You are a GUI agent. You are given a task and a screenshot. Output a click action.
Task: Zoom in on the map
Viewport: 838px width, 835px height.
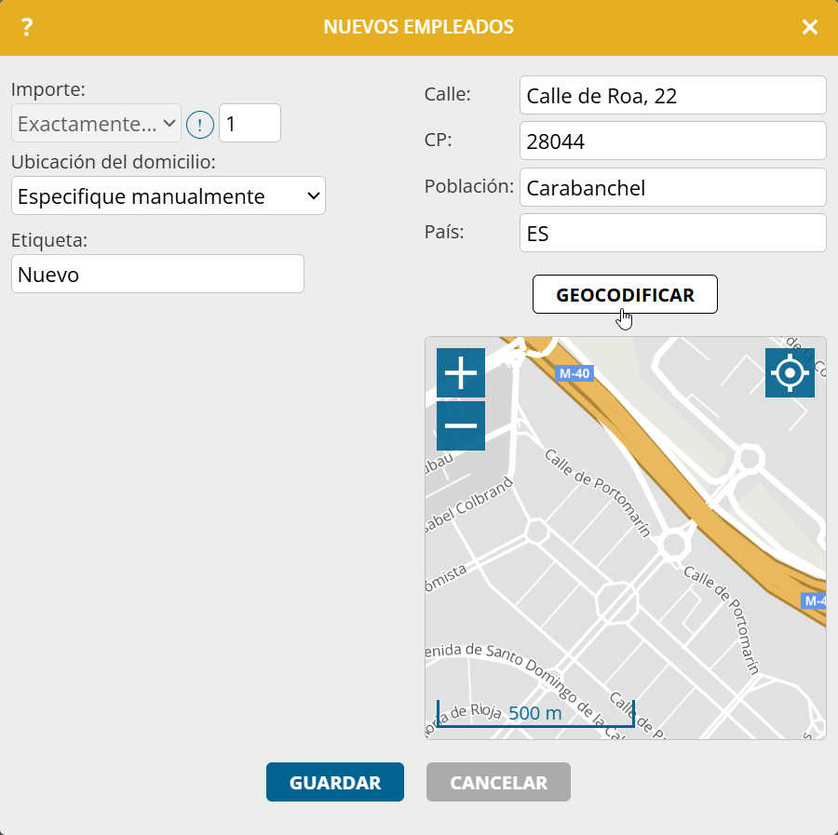(x=461, y=373)
